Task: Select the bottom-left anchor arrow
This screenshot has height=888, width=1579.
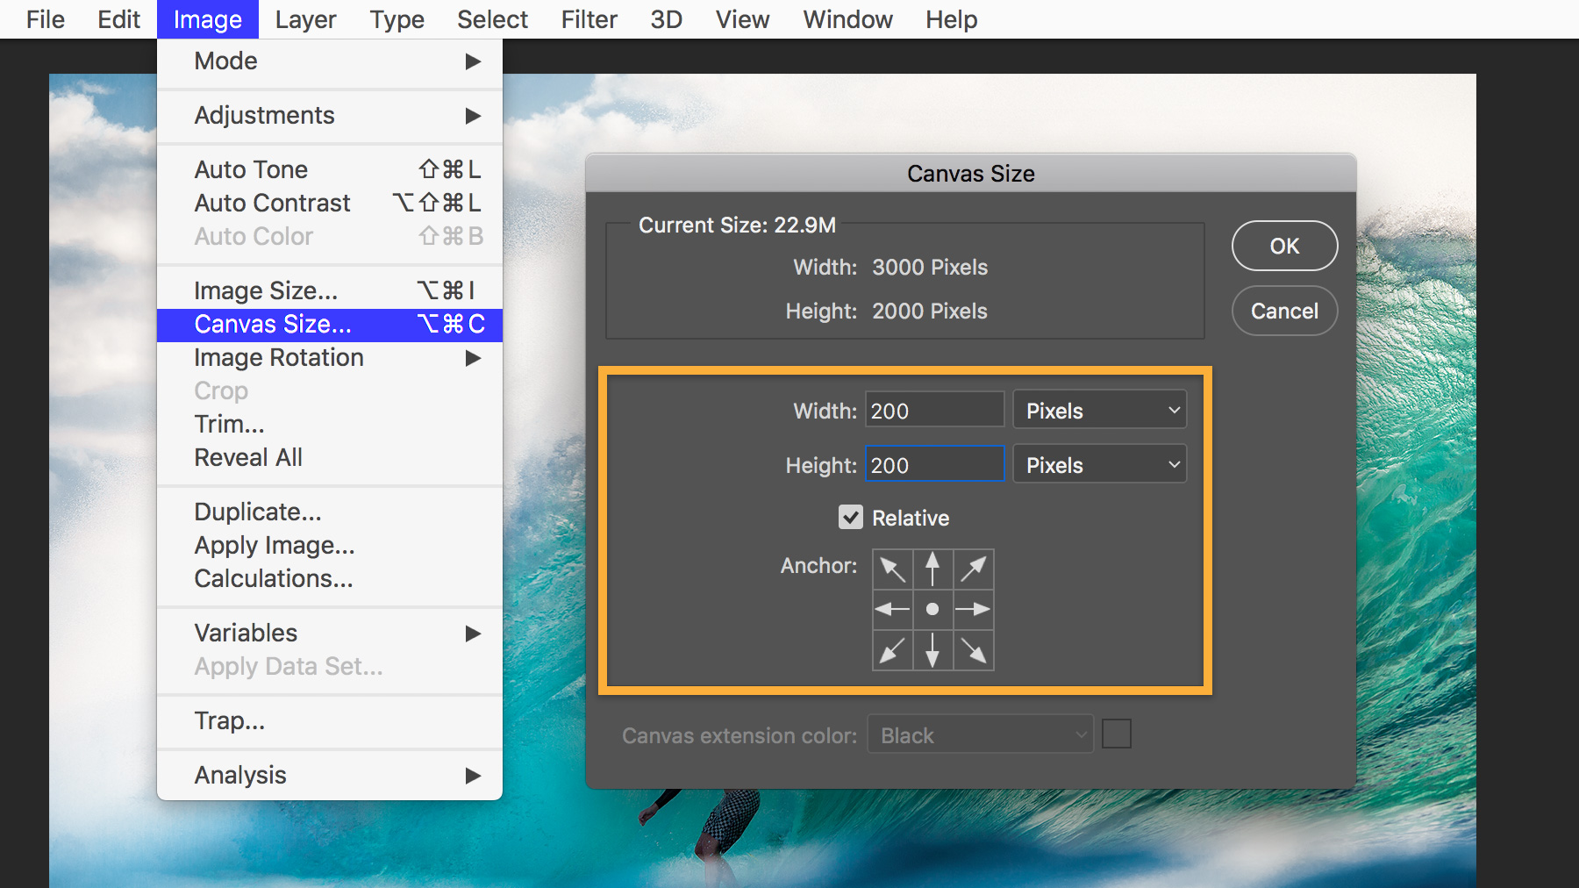Action: pyautogui.click(x=892, y=649)
